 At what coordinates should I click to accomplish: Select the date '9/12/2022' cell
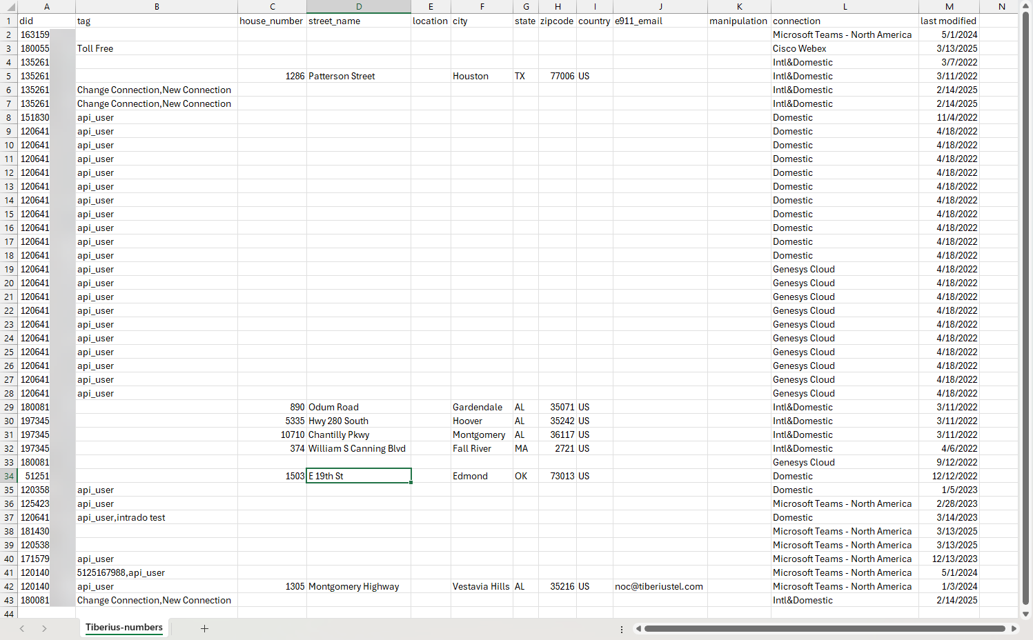click(949, 462)
